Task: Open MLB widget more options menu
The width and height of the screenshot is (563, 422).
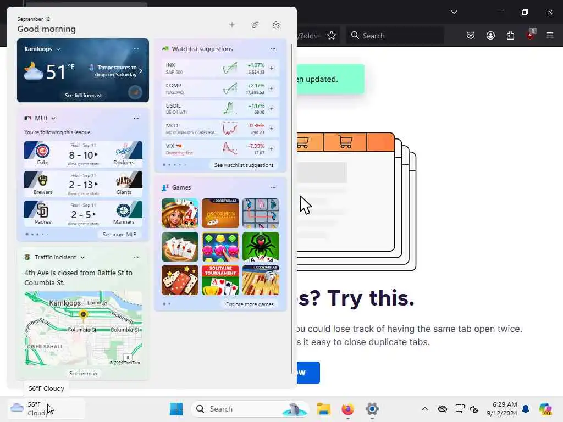Action: coord(136,118)
